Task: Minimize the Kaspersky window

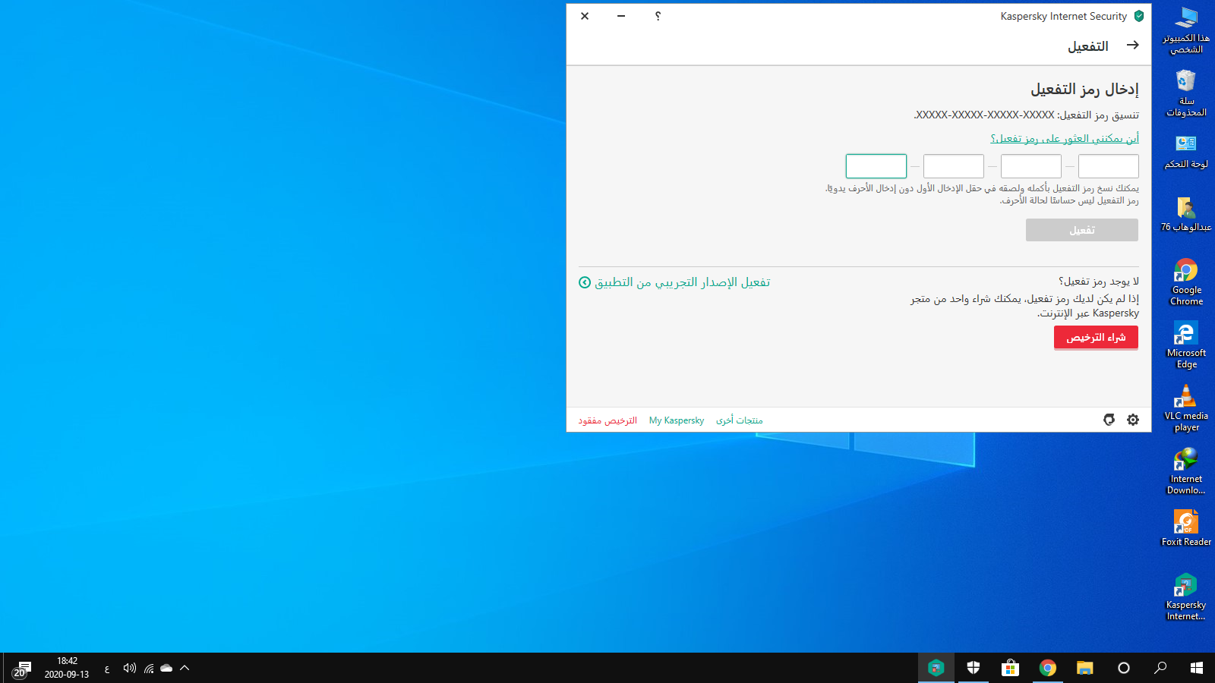Action: pos(621,16)
